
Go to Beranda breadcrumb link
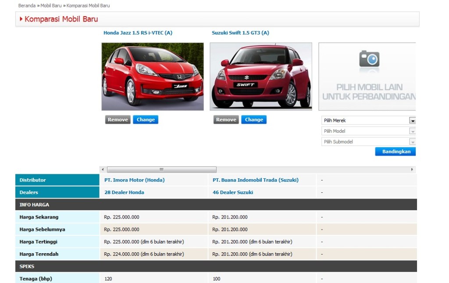[x=27, y=6]
